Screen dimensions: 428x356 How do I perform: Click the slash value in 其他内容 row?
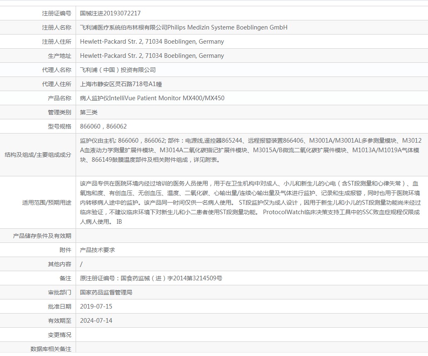click(81, 264)
